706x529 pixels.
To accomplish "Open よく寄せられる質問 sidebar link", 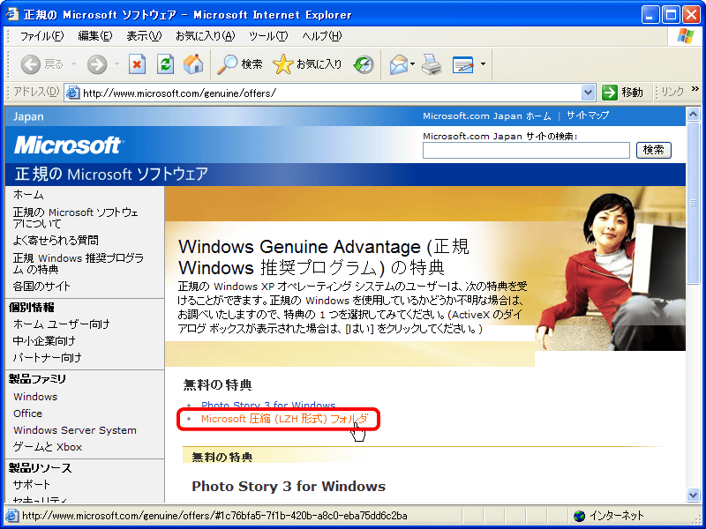I will click(x=56, y=241).
